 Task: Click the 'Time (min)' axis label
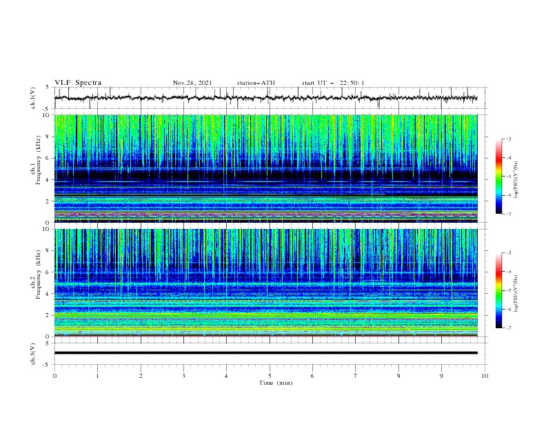tap(276, 383)
